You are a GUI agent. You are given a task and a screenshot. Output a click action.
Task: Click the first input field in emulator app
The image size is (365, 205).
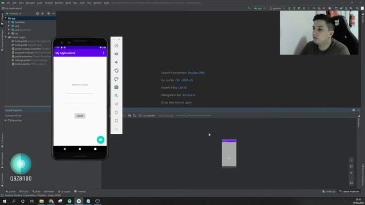(x=80, y=91)
